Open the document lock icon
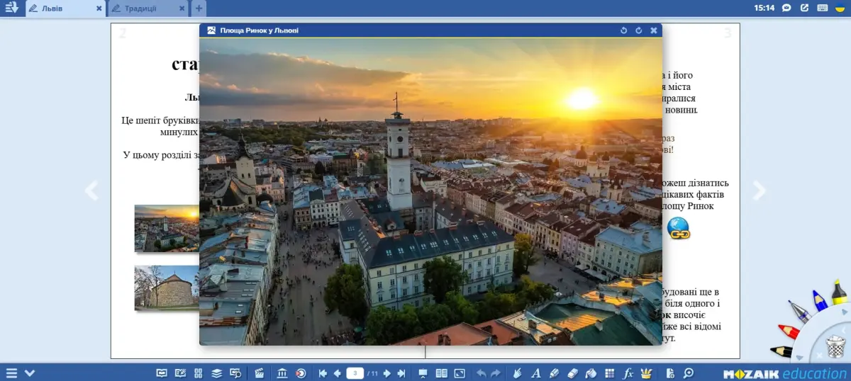 (x=670, y=373)
